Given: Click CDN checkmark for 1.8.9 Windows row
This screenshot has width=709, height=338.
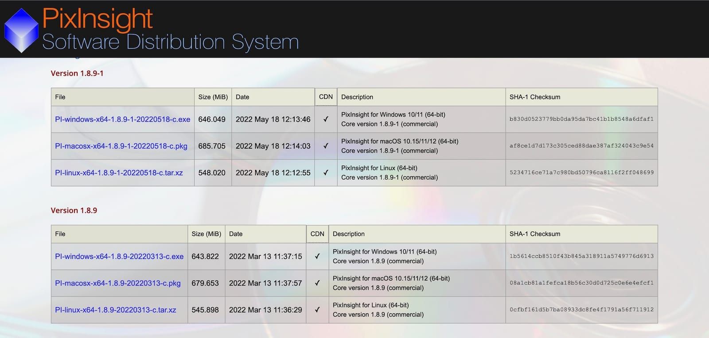Looking at the screenshot, I should 317,257.
